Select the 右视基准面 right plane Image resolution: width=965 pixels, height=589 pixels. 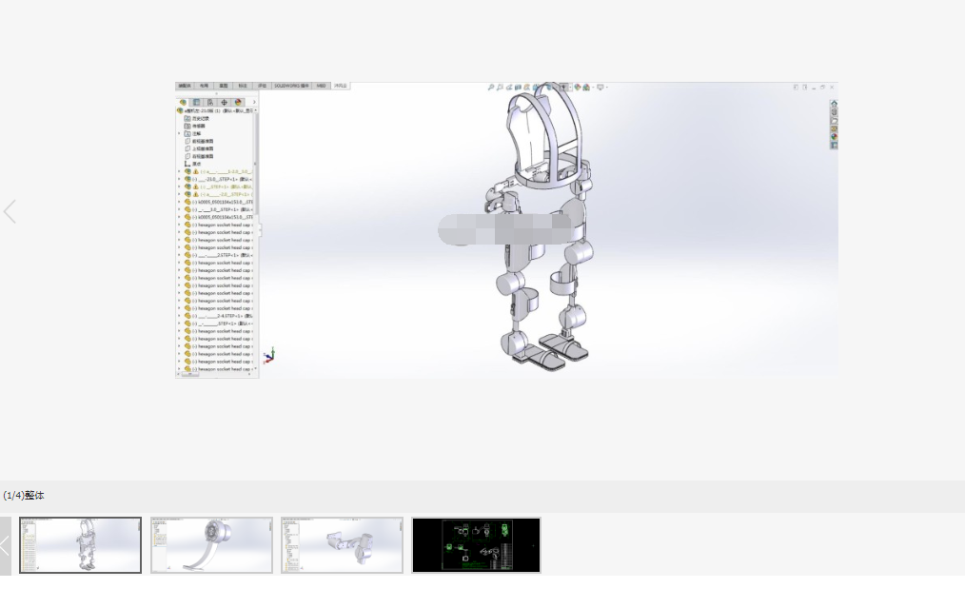pos(199,156)
